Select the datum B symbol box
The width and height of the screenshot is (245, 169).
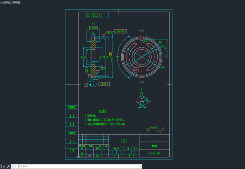pos(86,85)
